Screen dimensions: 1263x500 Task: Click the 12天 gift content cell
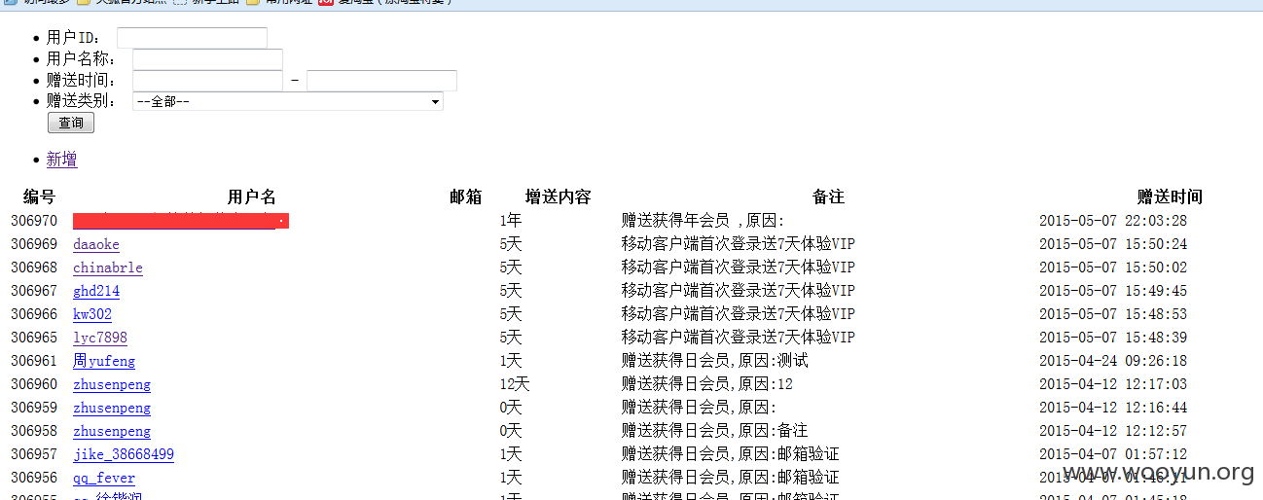tap(515, 384)
